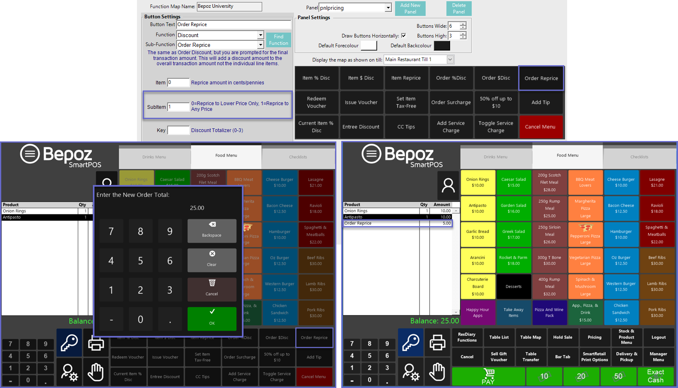Select Caesar Salad product on right screen

pyautogui.click(x=513, y=182)
